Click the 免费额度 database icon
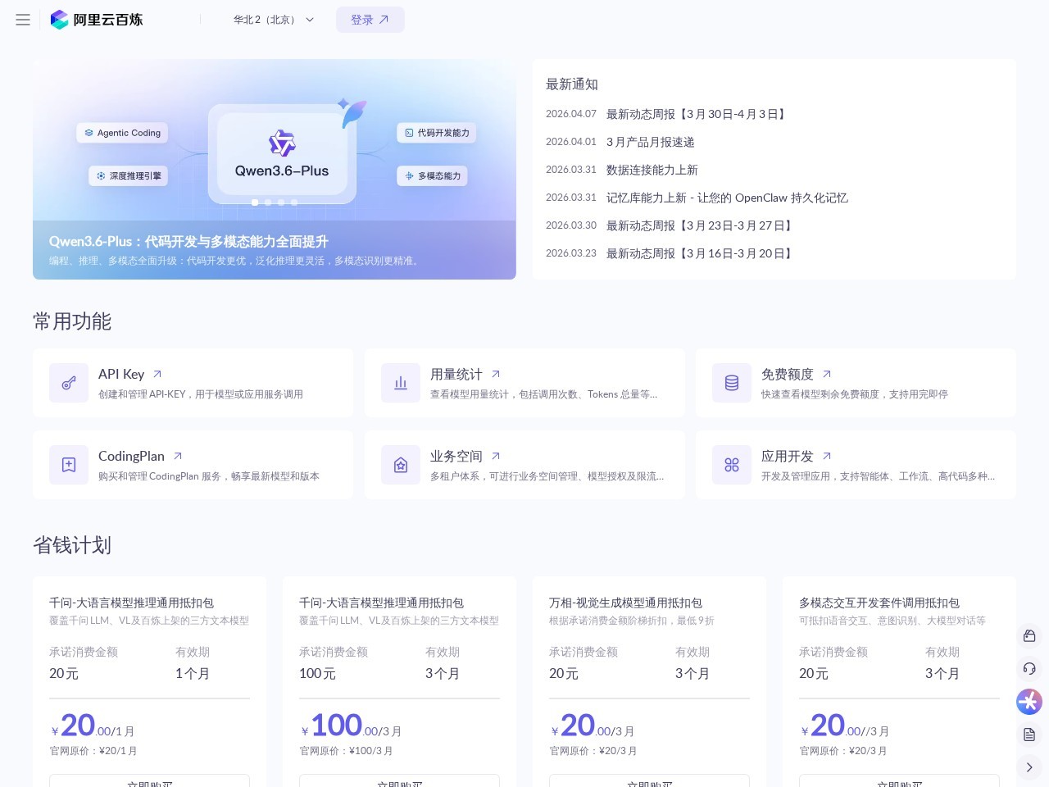Viewport: 1049px width, 787px height. coord(732,383)
